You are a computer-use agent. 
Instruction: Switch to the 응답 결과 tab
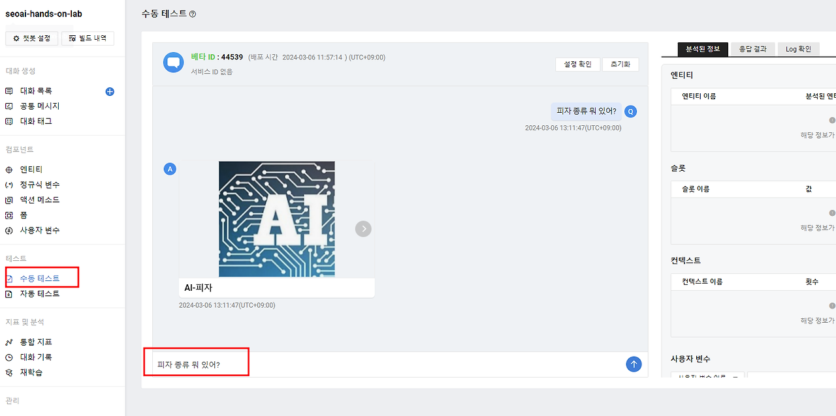point(752,49)
